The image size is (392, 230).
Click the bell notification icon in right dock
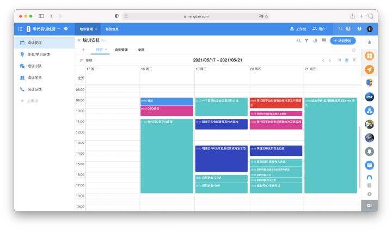click(x=369, y=43)
